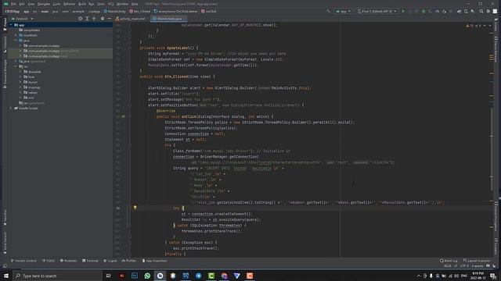The width and height of the screenshot is (501, 281).
Task: Open Chrome from the taskbar
Action: coord(224,276)
